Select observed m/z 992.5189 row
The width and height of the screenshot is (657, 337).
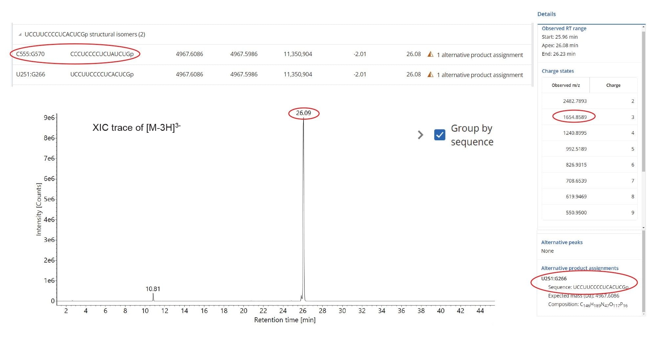click(x=589, y=149)
